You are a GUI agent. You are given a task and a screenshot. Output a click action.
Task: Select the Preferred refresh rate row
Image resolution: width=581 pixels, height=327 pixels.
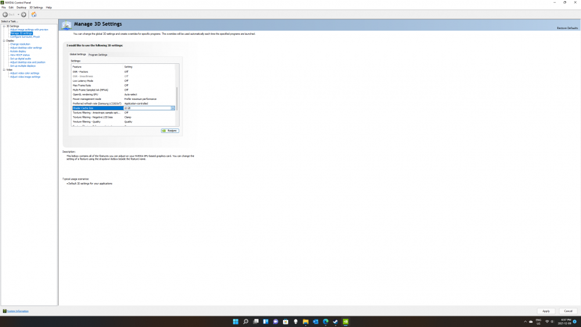coord(123,104)
